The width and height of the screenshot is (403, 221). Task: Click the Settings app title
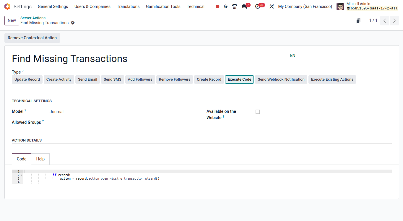click(22, 6)
